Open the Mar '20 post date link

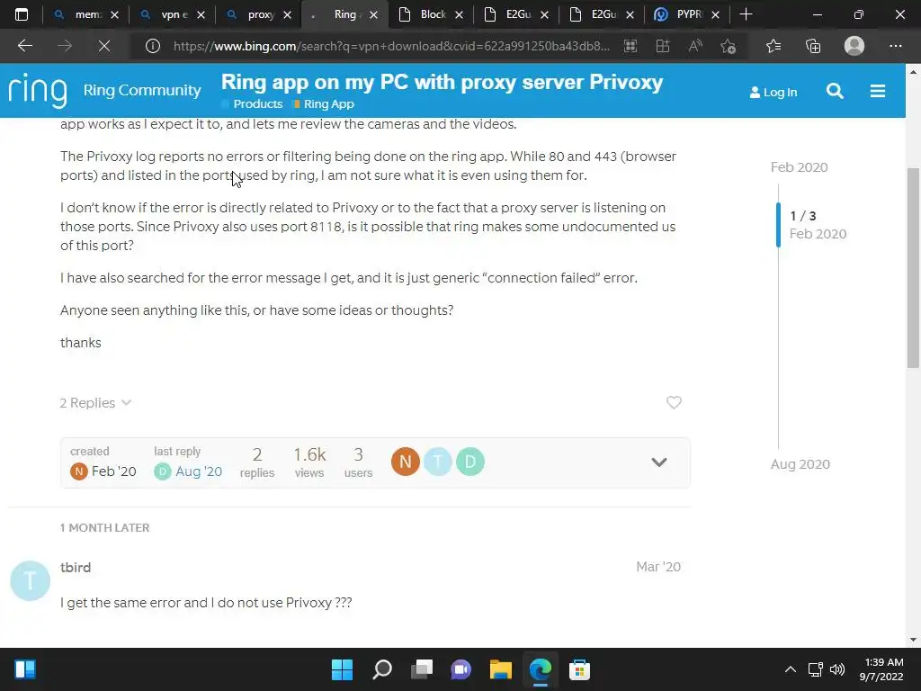[x=658, y=567]
